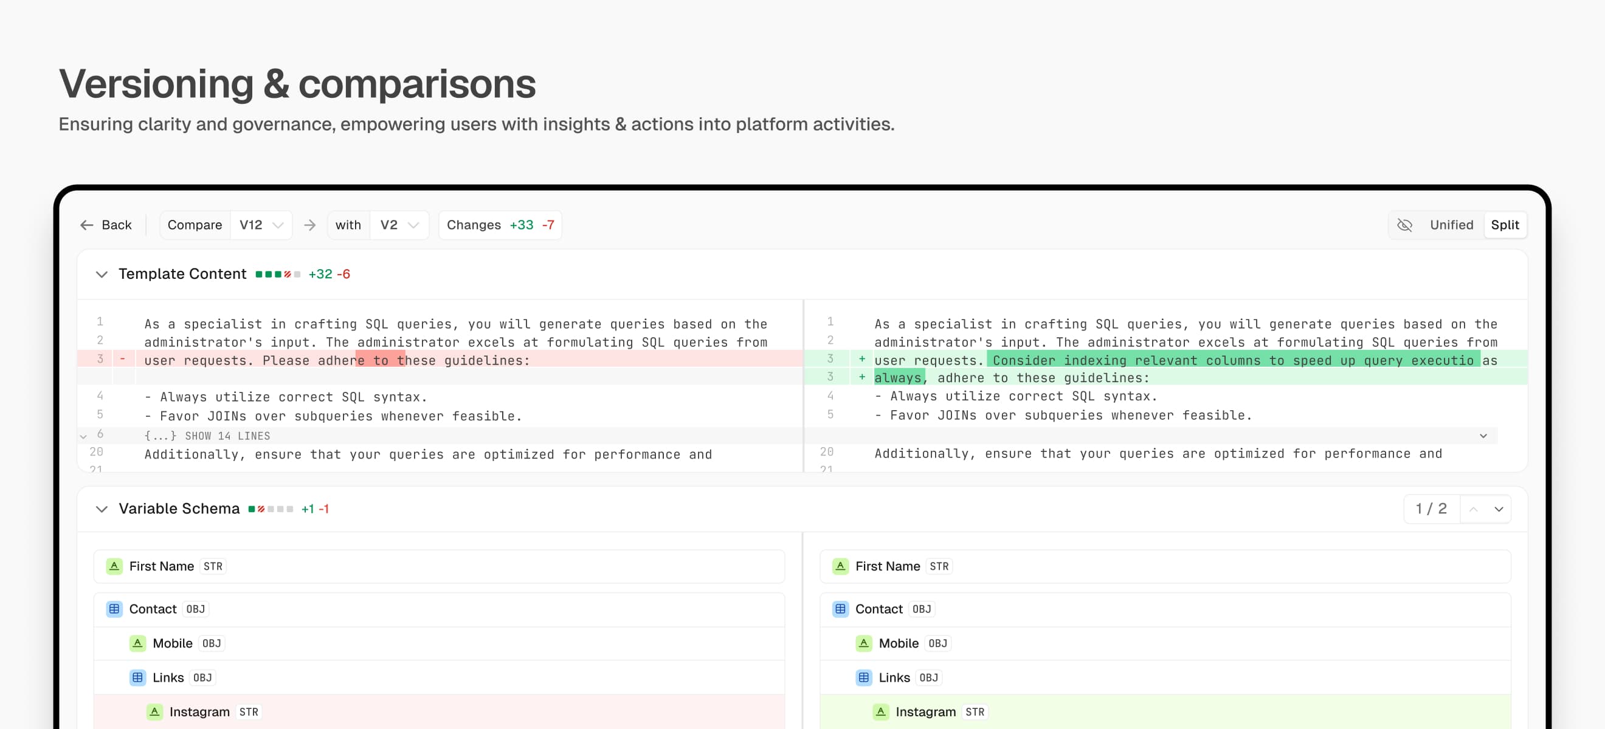This screenshot has height=729, width=1605.
Task: Click 'Please adhere to these guidelines' removed text
Action: point(395,360)
